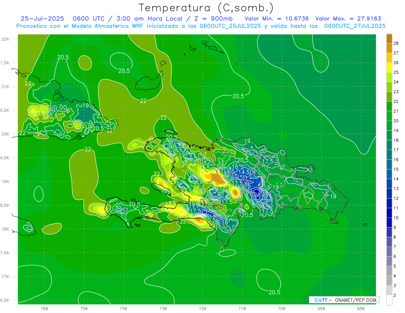Click the legend label '2'
The width and height of the screenshot is (405, 313).
pyautogui.click(x=395, y=295)
